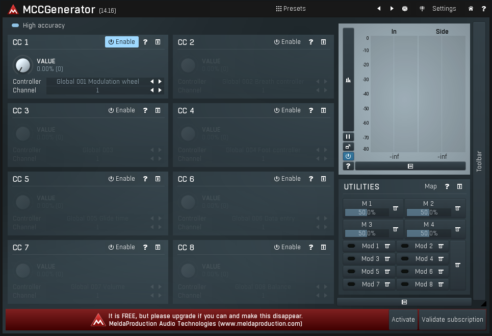This screenshot has height=336, width=492.
Task: Open the CC 2 panel presets icon
Action: coord(323,42)
